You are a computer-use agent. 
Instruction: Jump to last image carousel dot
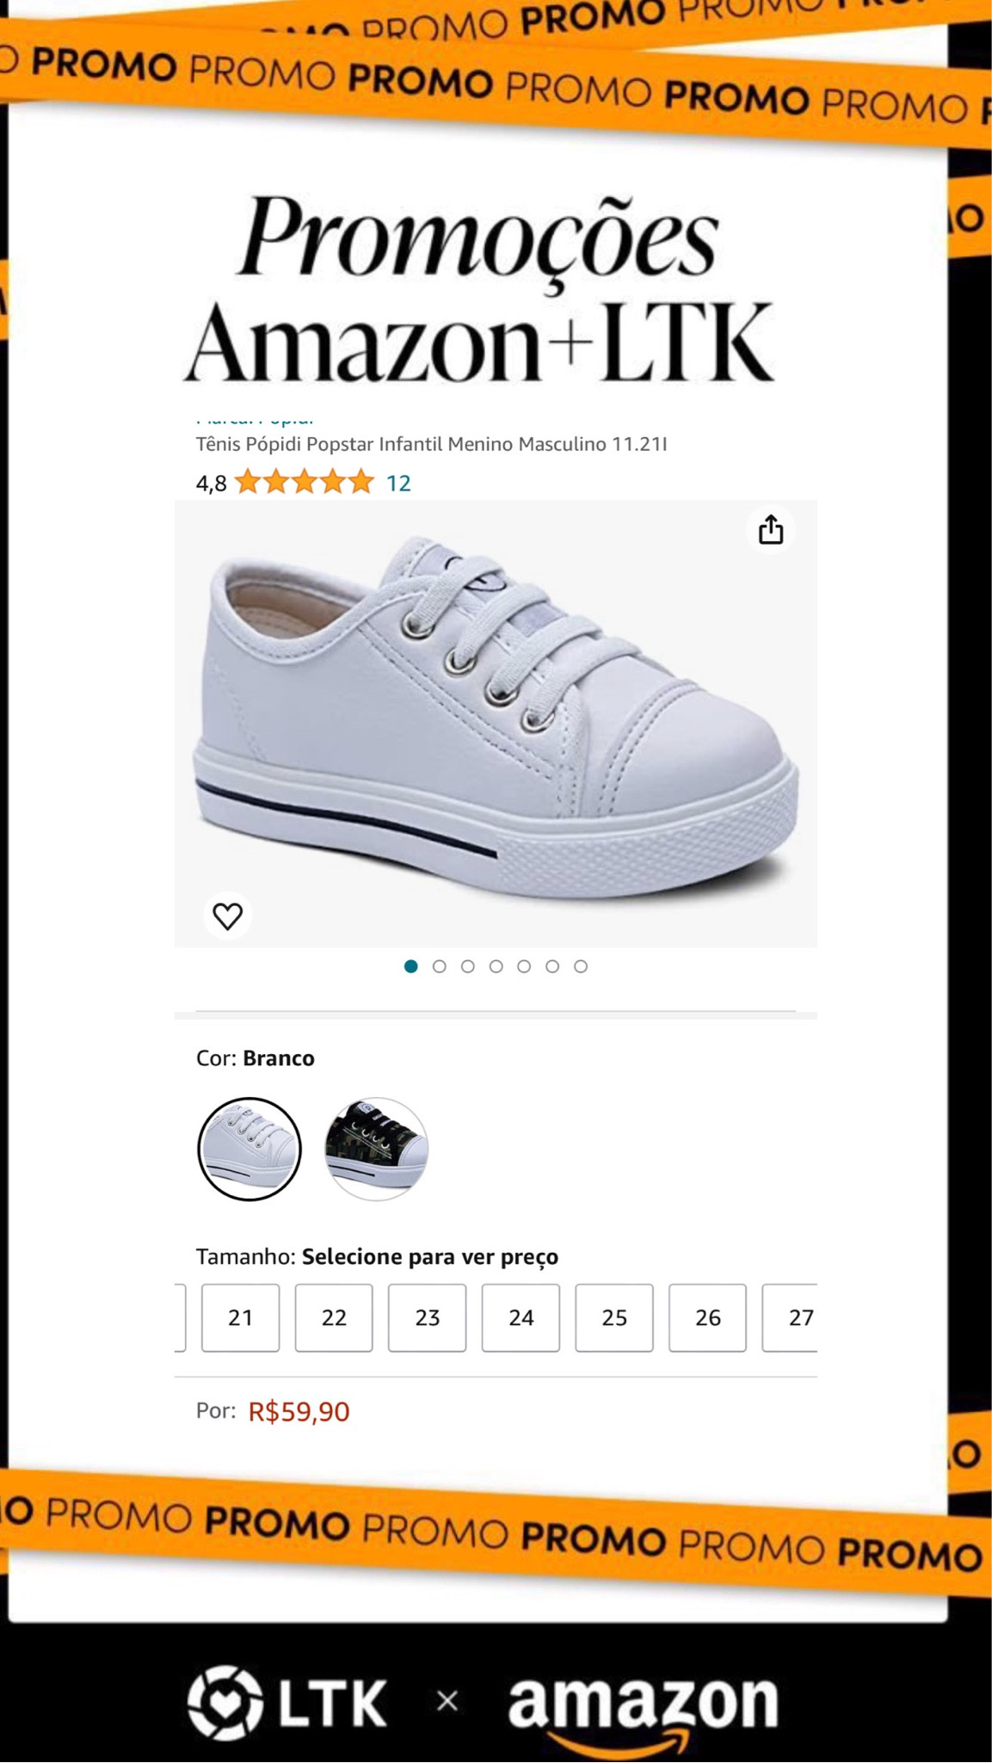click(x=581, y=966)
